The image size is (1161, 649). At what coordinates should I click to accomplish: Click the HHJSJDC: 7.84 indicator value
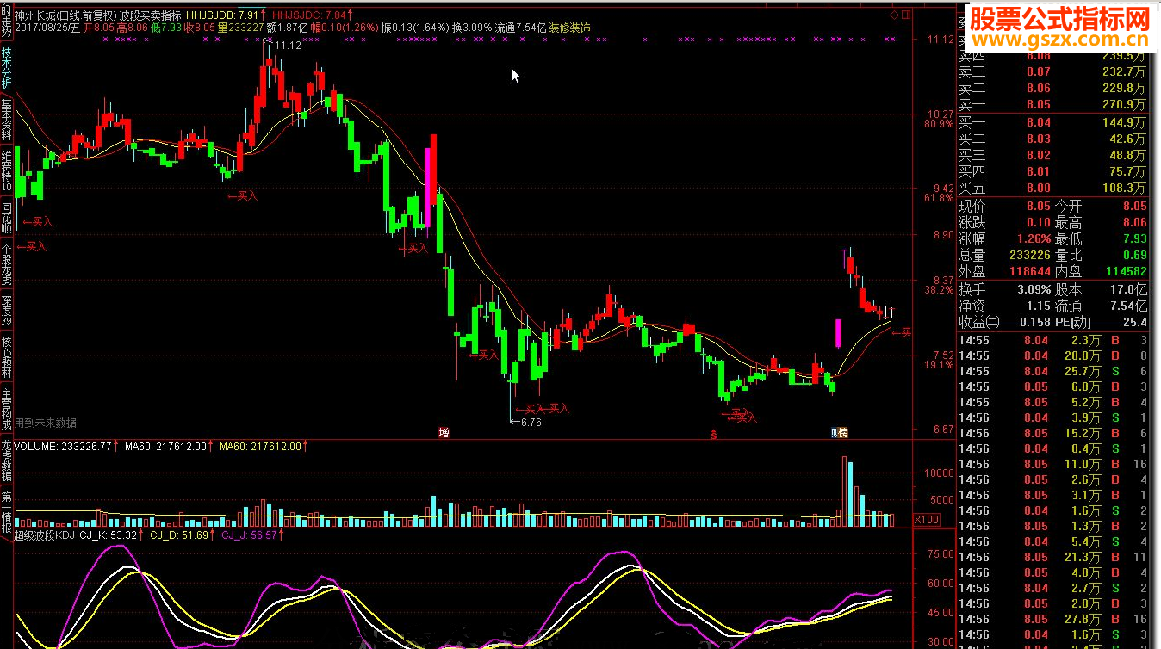point(311,15)
